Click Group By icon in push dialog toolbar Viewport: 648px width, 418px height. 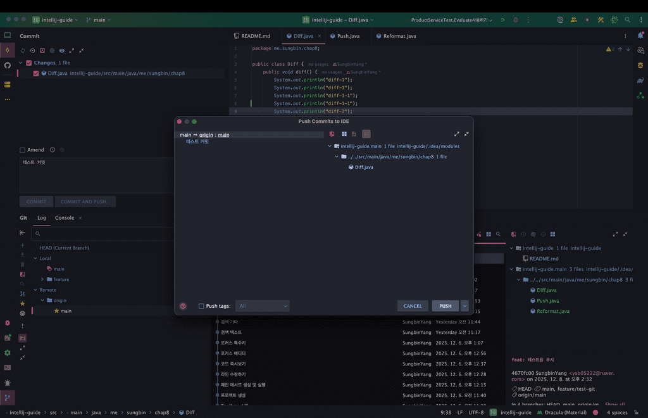tap(344, 134)
